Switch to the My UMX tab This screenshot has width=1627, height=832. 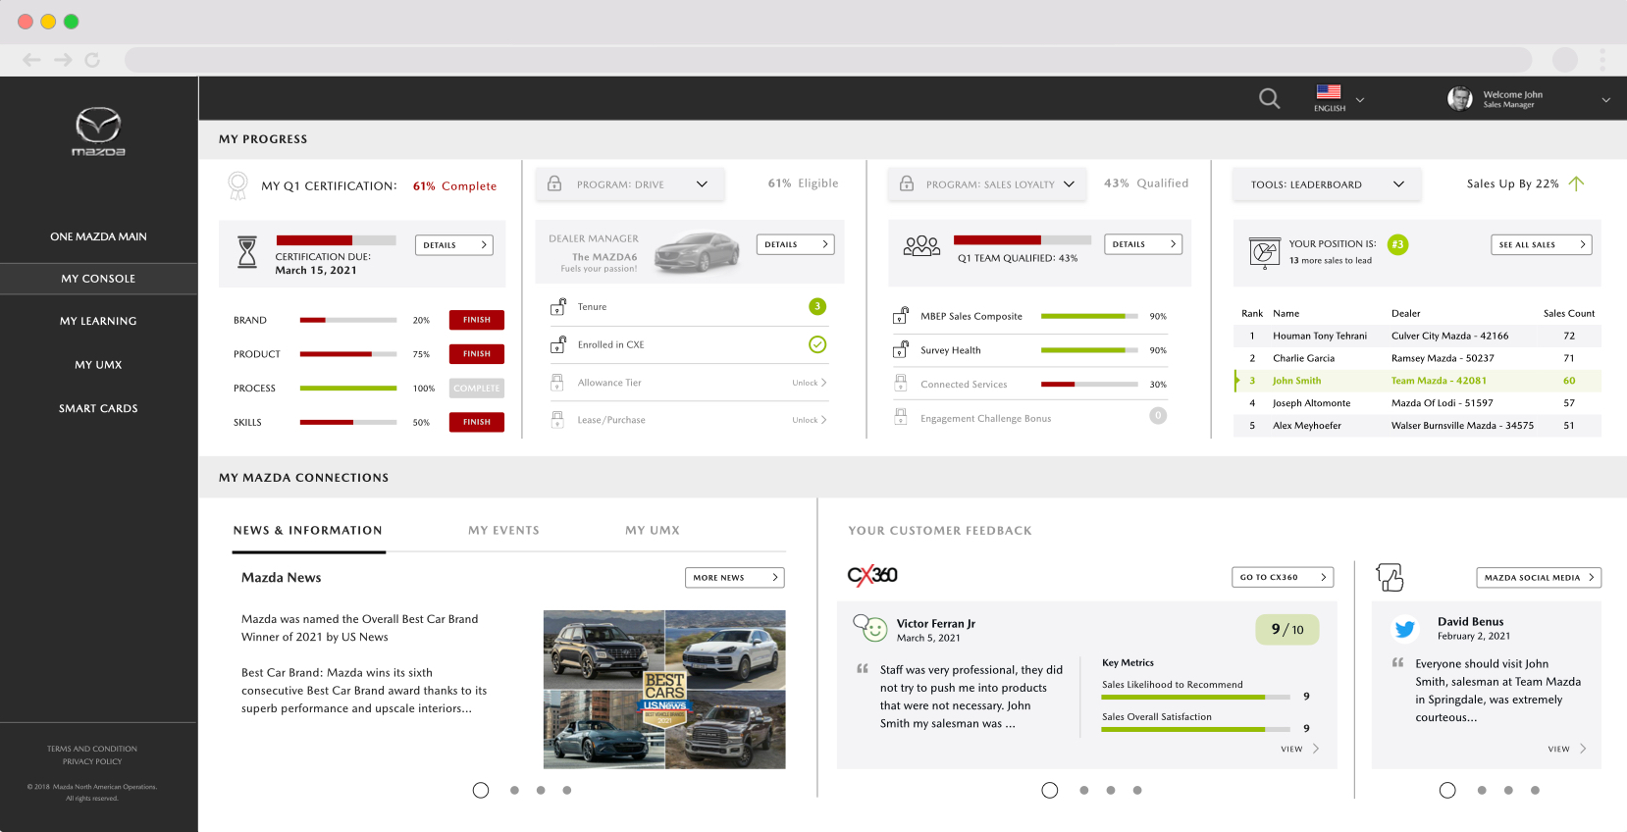point(653,531)
